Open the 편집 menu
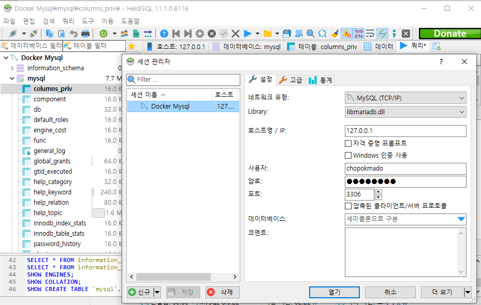The width and height of the screenshot is (481, 305). coord(29,21)
